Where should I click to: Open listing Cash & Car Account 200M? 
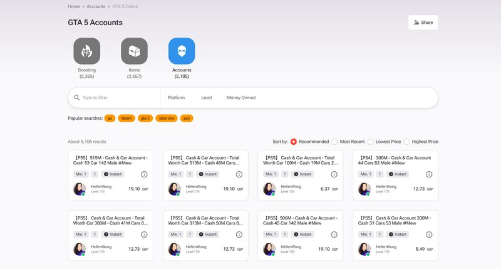[395, 220]
